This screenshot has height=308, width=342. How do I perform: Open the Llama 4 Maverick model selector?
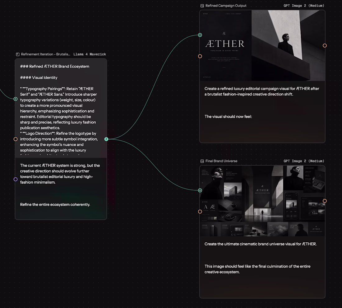pyautogui.click(x=90, y=54)
